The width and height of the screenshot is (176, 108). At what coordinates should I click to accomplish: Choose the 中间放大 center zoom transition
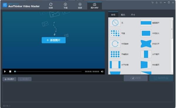(146, 33)
